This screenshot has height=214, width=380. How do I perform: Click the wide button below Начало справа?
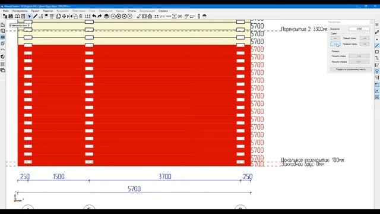pos(351,70)
